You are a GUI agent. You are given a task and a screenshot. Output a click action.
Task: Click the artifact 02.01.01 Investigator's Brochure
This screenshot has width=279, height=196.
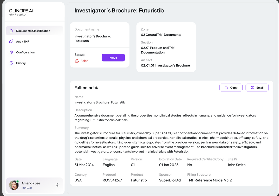165,65
